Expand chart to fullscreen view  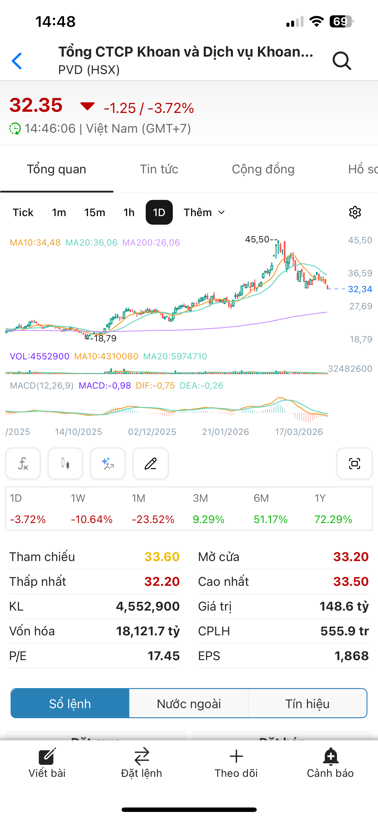click(354, 463)
